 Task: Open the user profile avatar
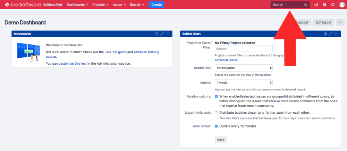342,4
